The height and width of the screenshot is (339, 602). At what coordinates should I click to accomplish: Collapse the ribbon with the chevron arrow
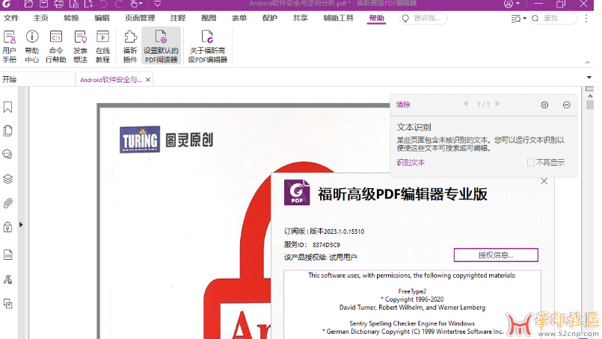coord(587,62)
